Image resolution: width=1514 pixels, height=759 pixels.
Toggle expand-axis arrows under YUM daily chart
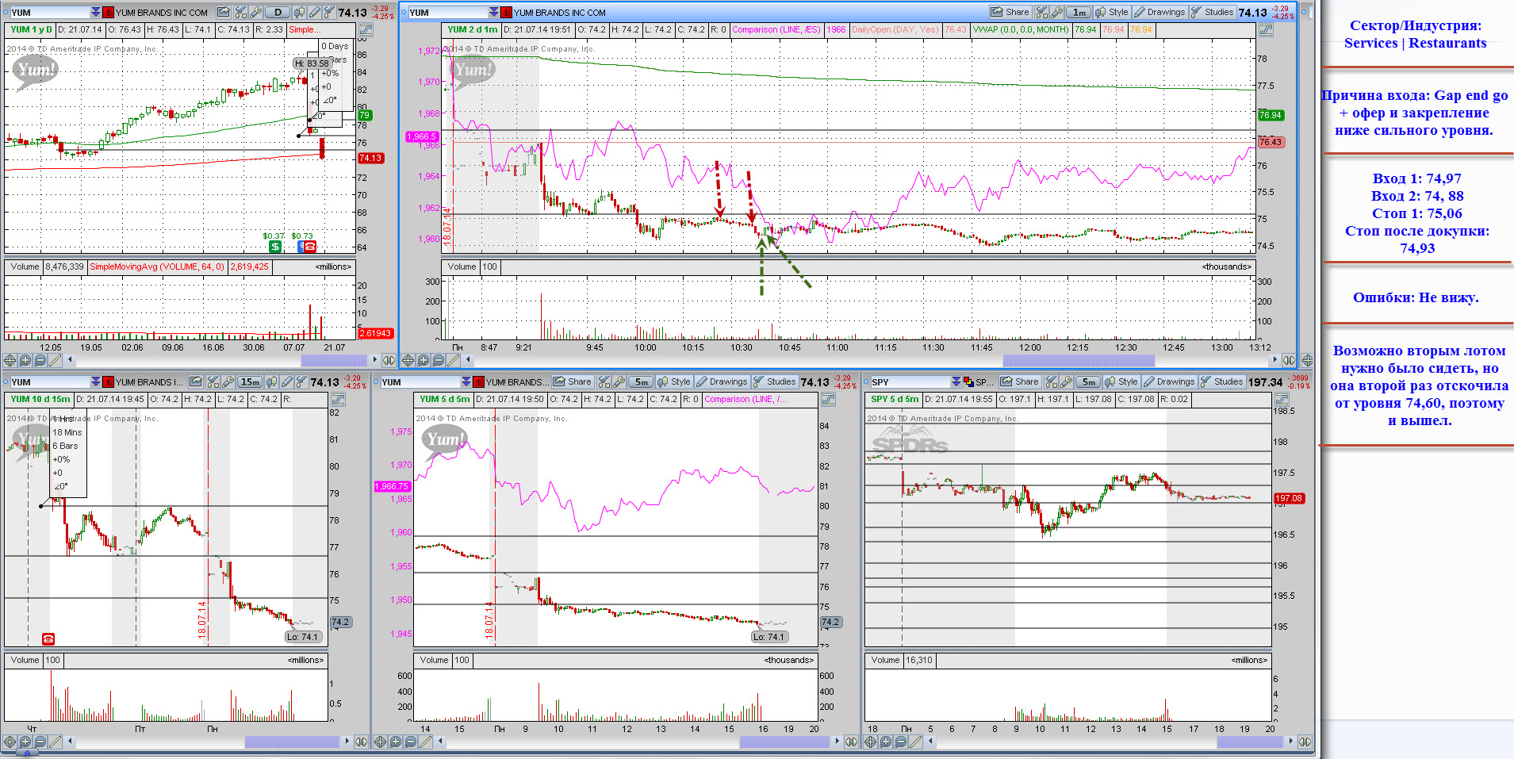(x=389, y=360)
